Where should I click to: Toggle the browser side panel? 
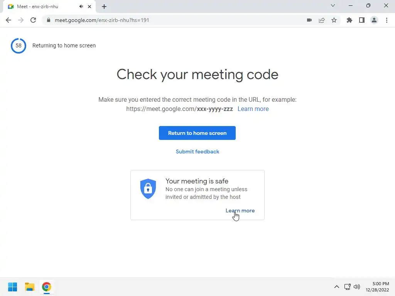[362, 20]
